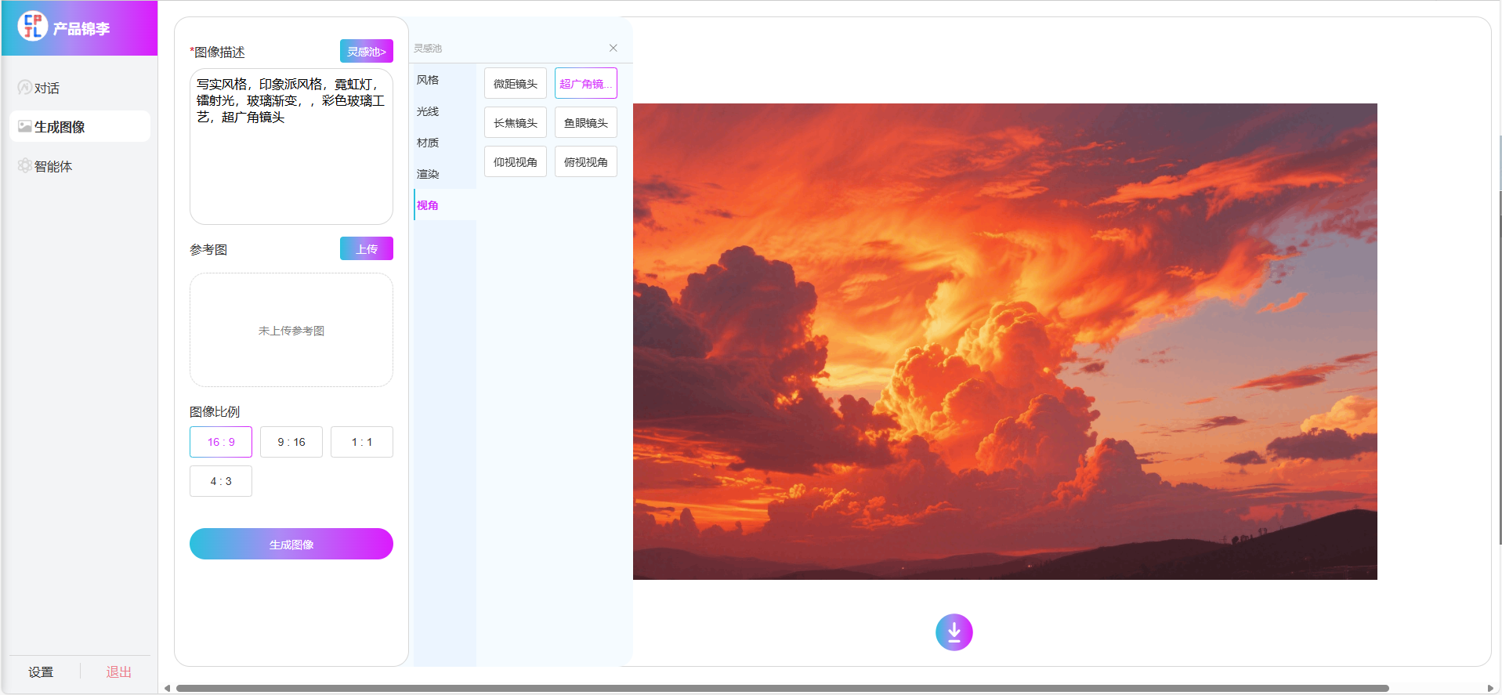Image resolution: width=1502 pixels, height=695 pixels.
Task: Click the horizontal scrollbar thumb
Action: 782,688
